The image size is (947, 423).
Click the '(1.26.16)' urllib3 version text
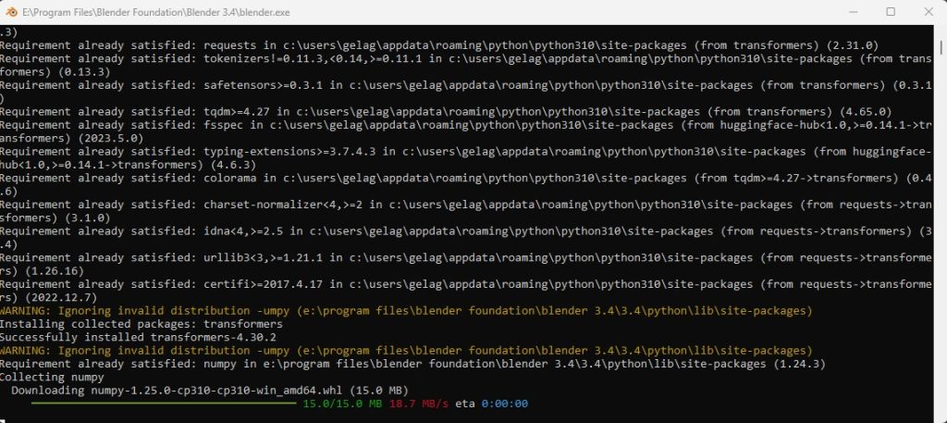[53, 270]
